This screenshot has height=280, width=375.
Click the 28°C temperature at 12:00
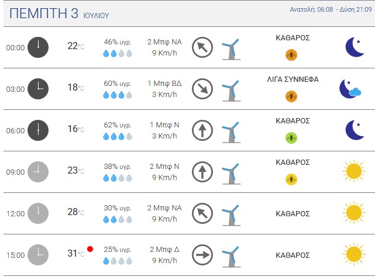click(76, 212)
